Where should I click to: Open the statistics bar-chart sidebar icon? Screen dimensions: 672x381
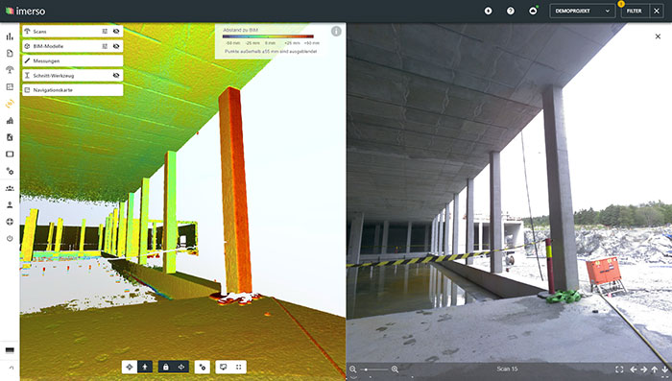pyautogui.click(x=10, y=36)
